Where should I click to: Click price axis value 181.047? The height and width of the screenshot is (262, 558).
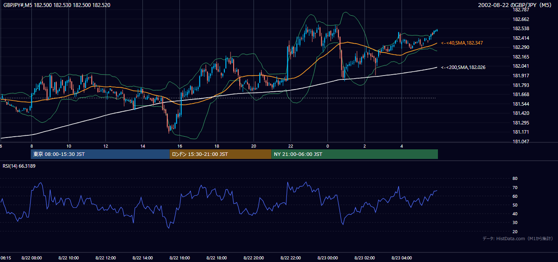coord(520,141)
